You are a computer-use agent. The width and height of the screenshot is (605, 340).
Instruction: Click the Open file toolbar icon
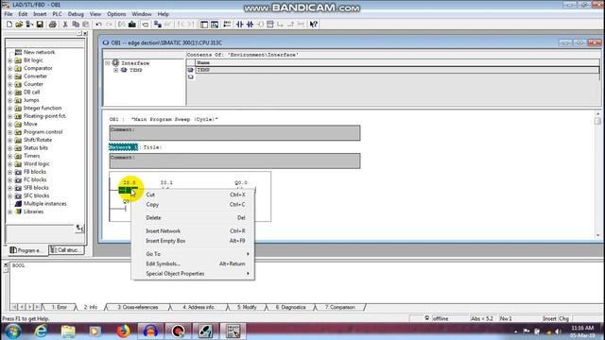[19, 25]
